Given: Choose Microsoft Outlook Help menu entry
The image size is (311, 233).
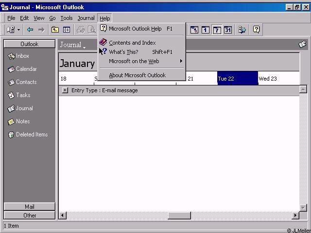Looking at the screenshot, I should click(142, 29).
